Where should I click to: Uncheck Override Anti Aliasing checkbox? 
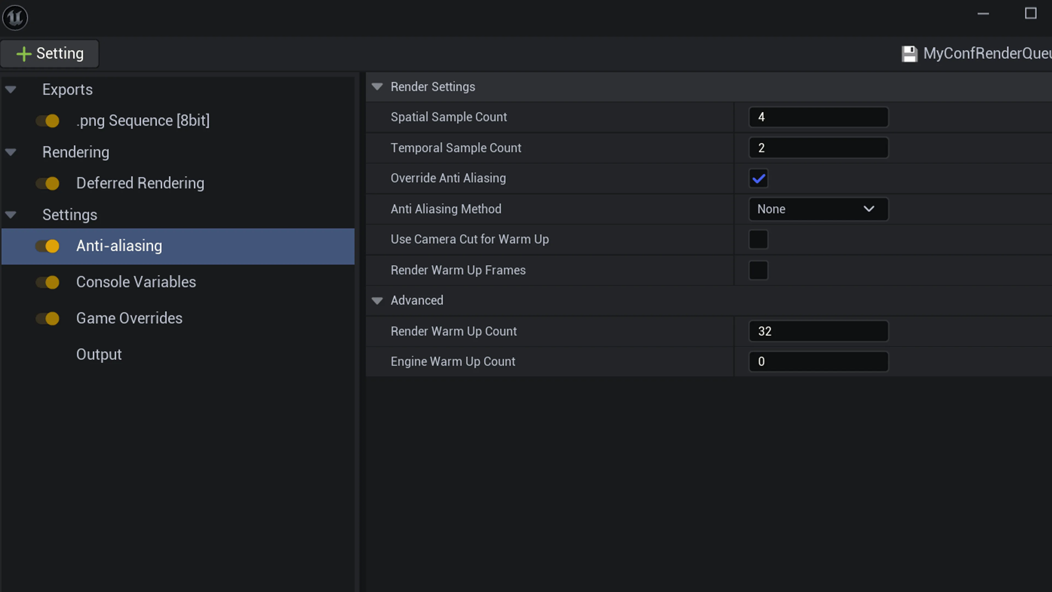click(x=758, y=178)
